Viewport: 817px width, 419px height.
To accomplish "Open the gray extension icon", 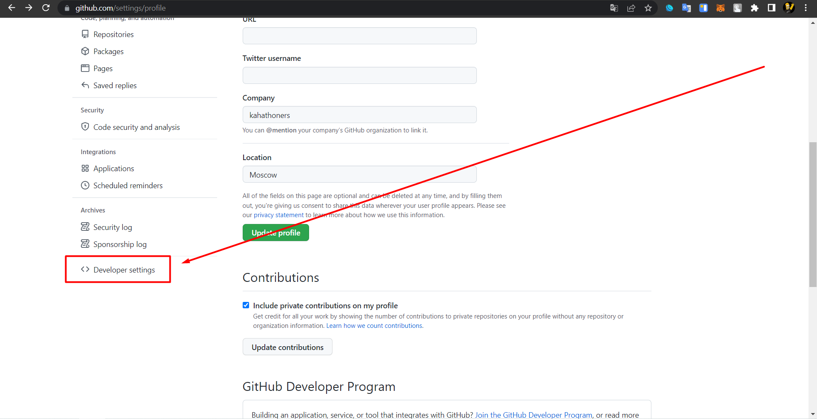I will point(737,8).
